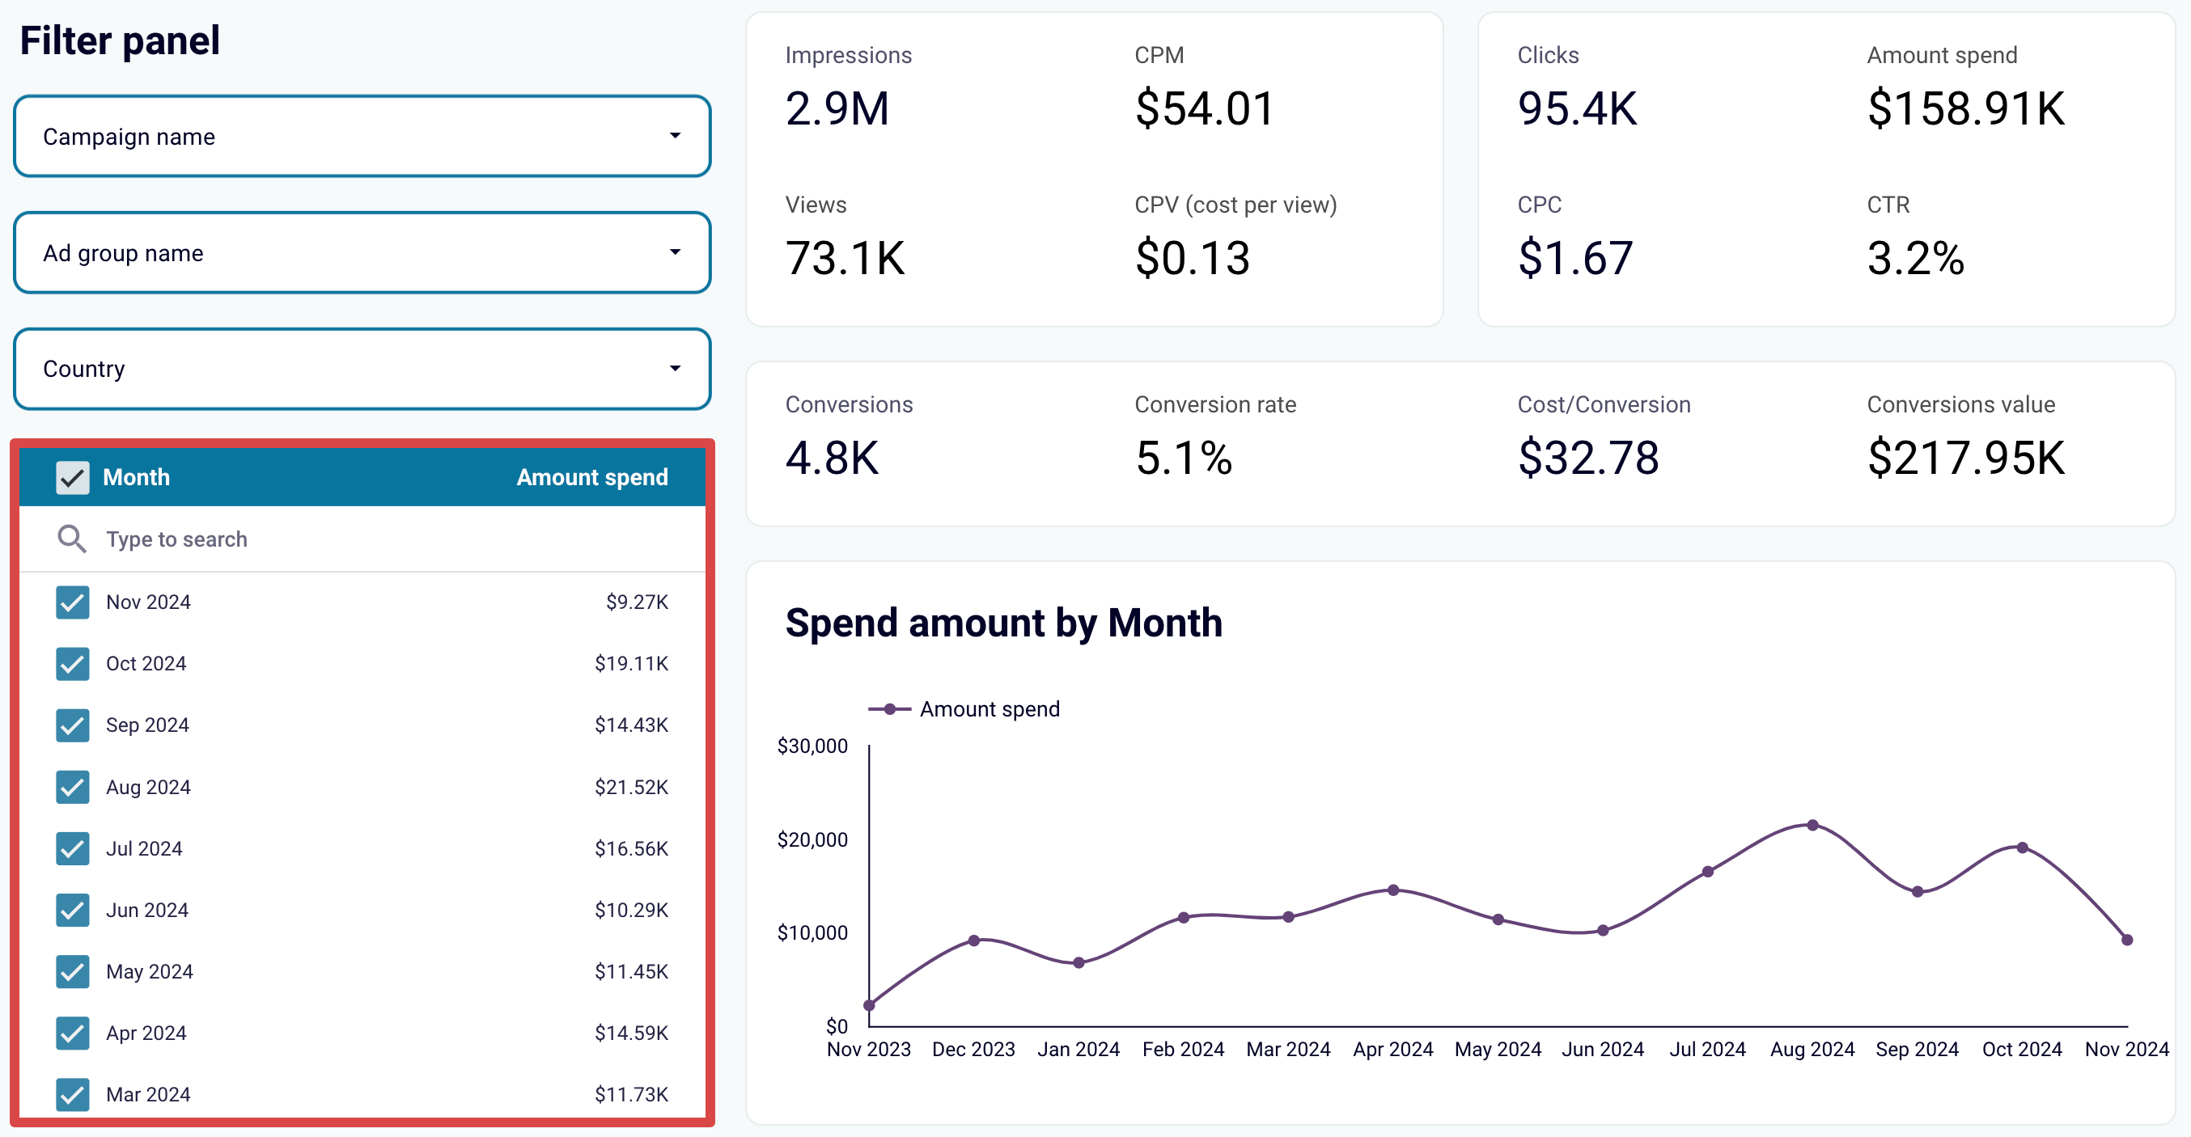The image size is (2191, 1137).
Task: Open the Campaign name dropdown
Action: tap(362, 136)
